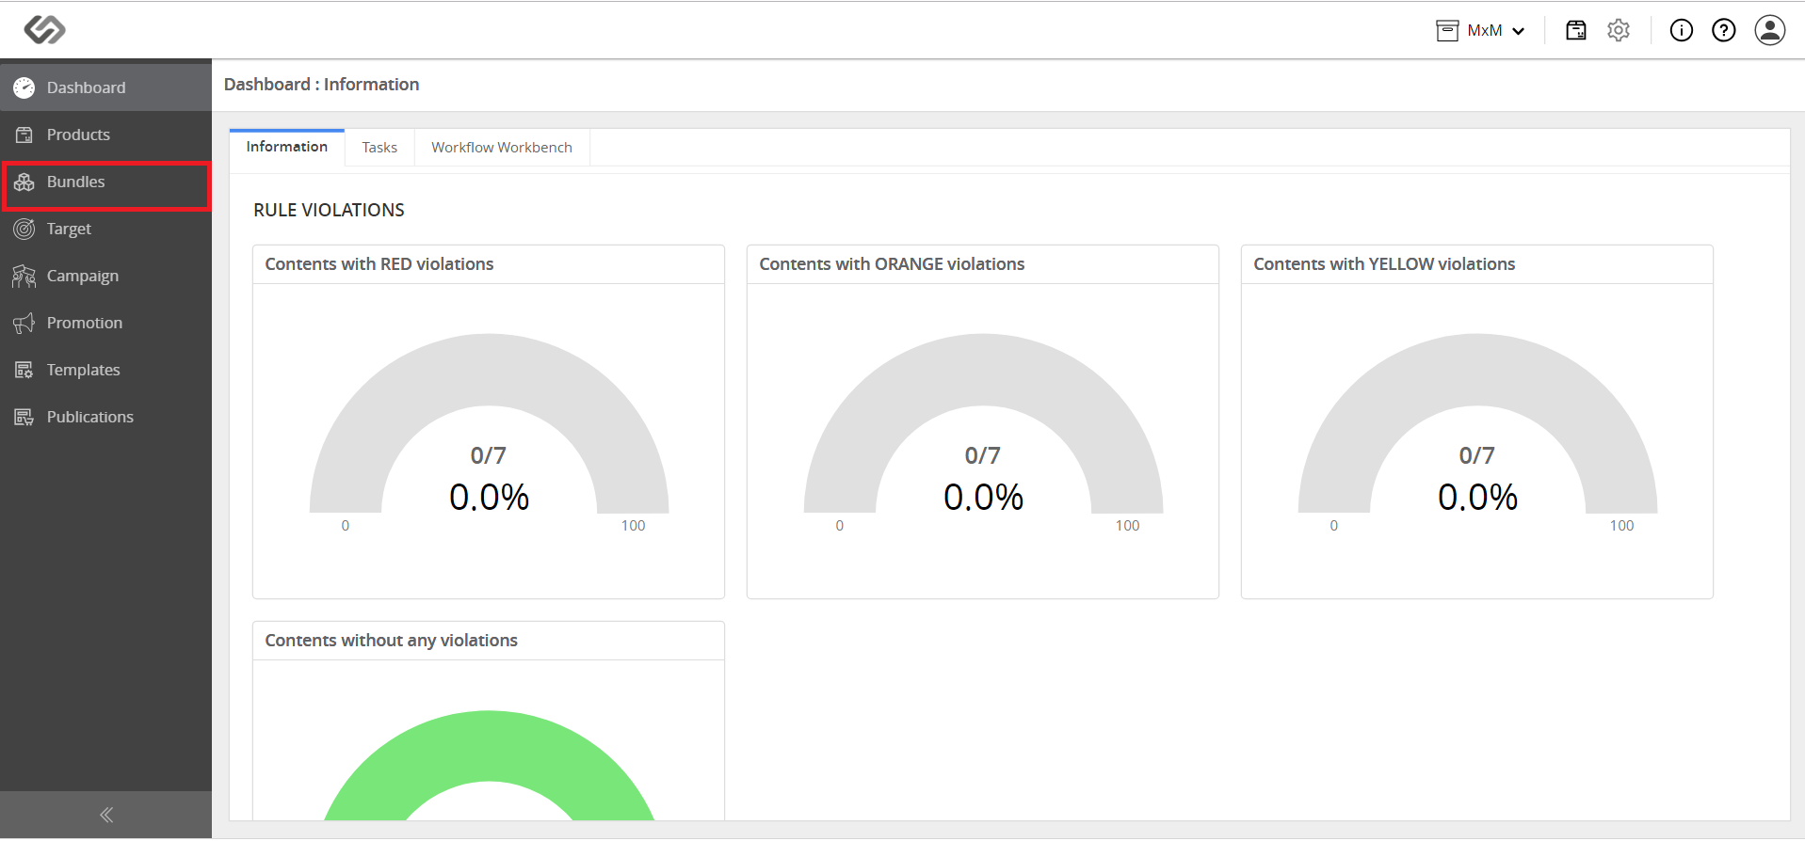Click the "Contents without any violations" card title

(x=391, y=641)
